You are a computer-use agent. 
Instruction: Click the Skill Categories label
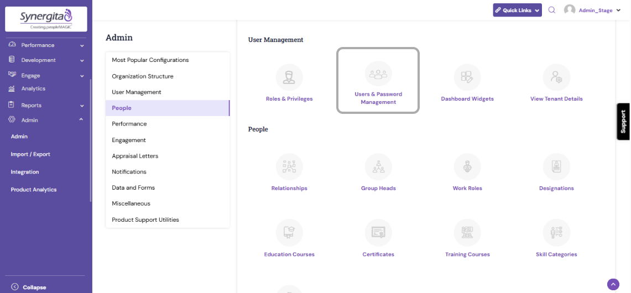click(x=556, y=254)
